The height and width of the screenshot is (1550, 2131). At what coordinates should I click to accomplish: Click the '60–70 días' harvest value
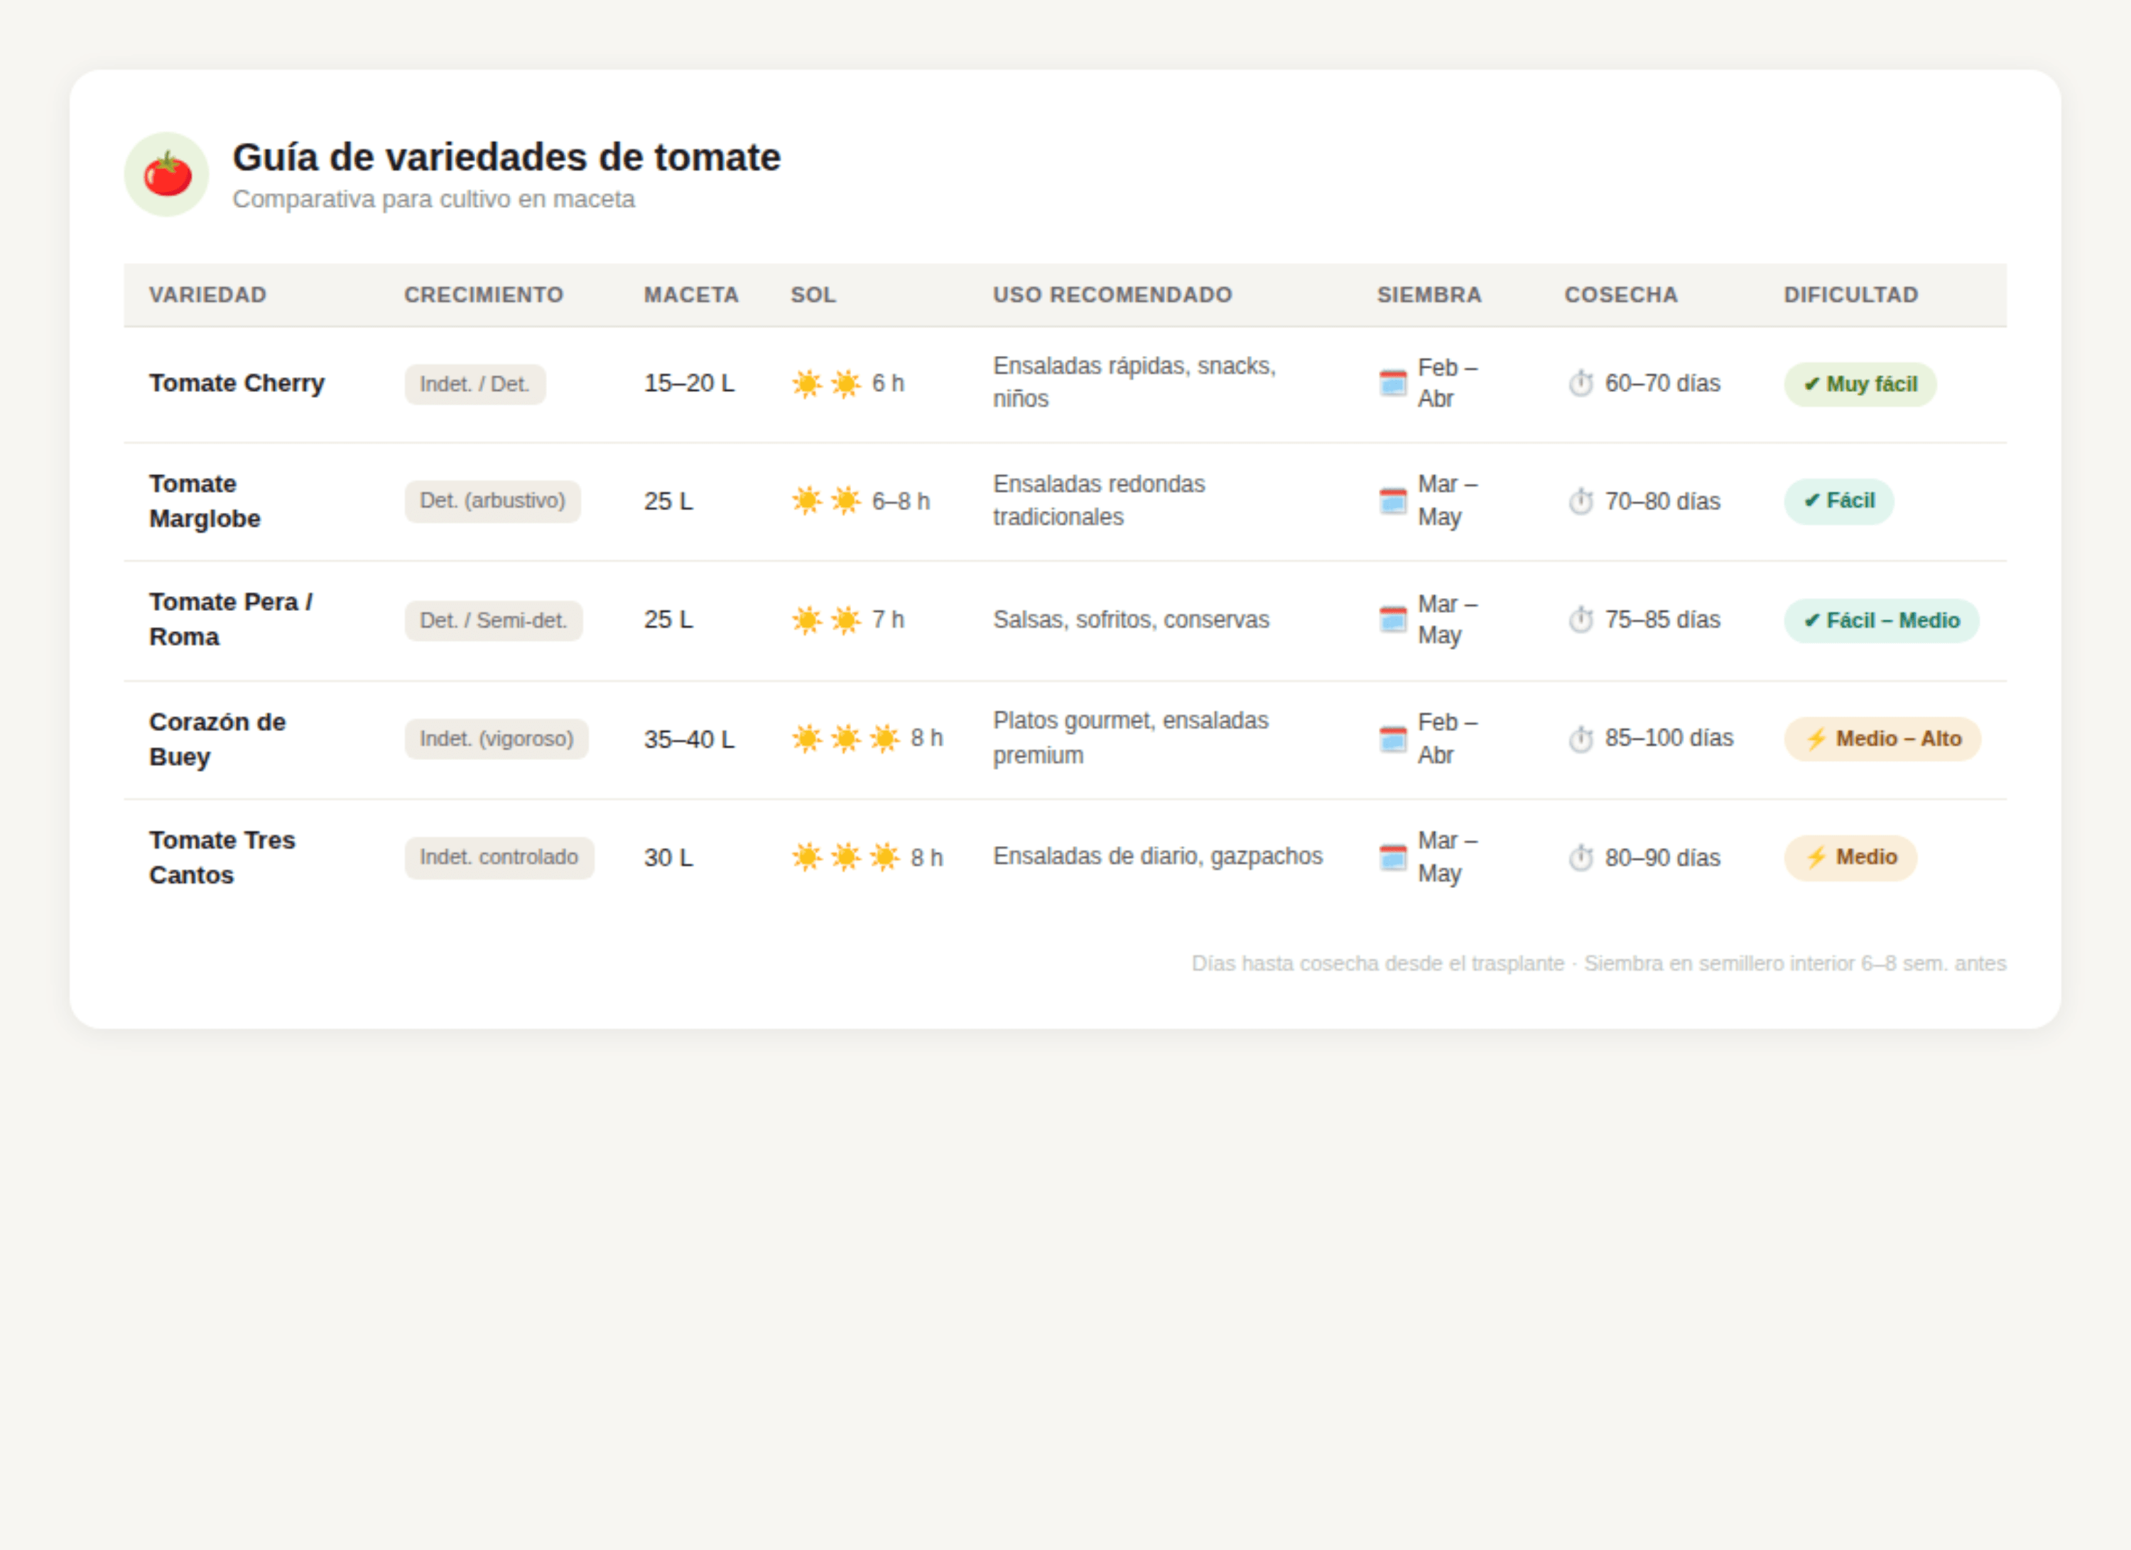click(x=1662, y=384)
